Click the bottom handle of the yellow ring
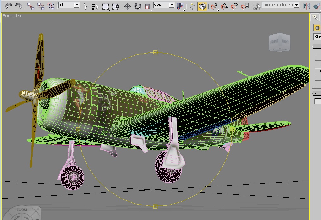The width and height of the screenshot is (321, 220). pyautogui.click(x=155, y=206)
